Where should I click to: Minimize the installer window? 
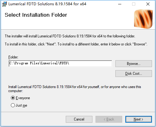pos(120,4)
